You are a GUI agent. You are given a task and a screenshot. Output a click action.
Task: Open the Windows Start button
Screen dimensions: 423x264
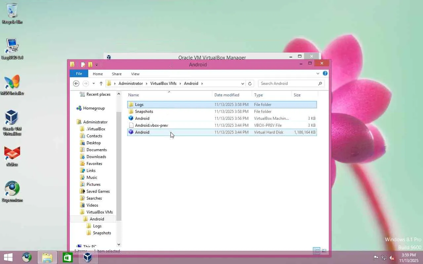click(x=8, y=257)
